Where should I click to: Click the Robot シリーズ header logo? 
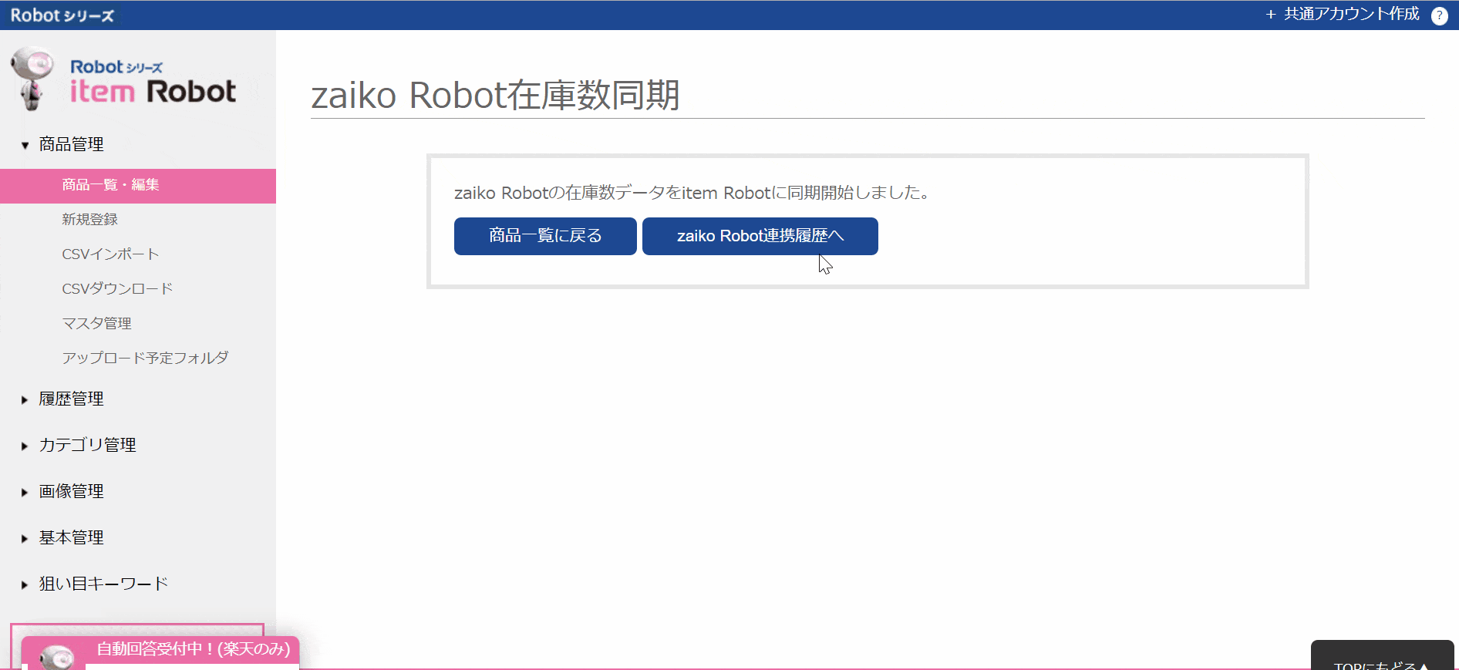coord(62,15)
